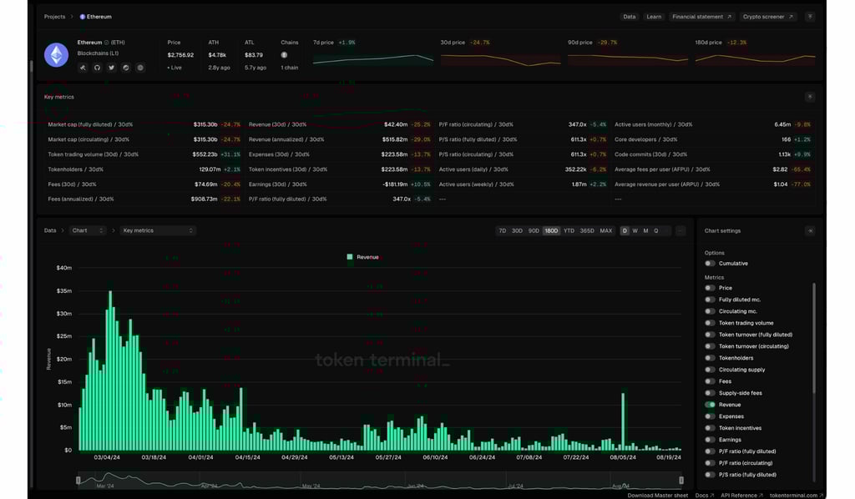Click the chain icon under Chains
This screenshot has height=499, width=855.
click(x=284, y=55)
